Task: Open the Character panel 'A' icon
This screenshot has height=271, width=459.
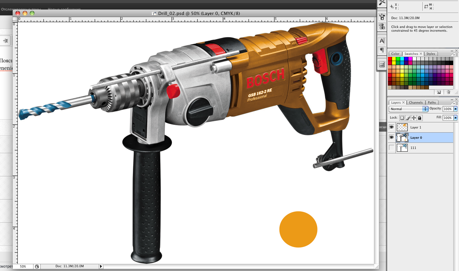Action: [382, 40]
